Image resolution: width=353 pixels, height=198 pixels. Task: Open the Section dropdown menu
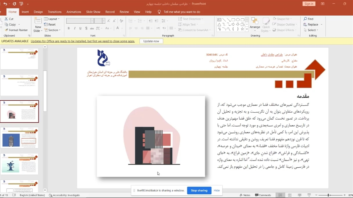click(x=53, y=30)
